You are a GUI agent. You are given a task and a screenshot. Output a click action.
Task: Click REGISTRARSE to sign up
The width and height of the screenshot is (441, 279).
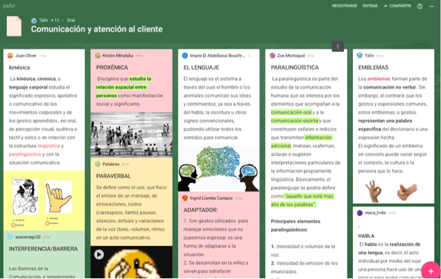pos(345,6)
